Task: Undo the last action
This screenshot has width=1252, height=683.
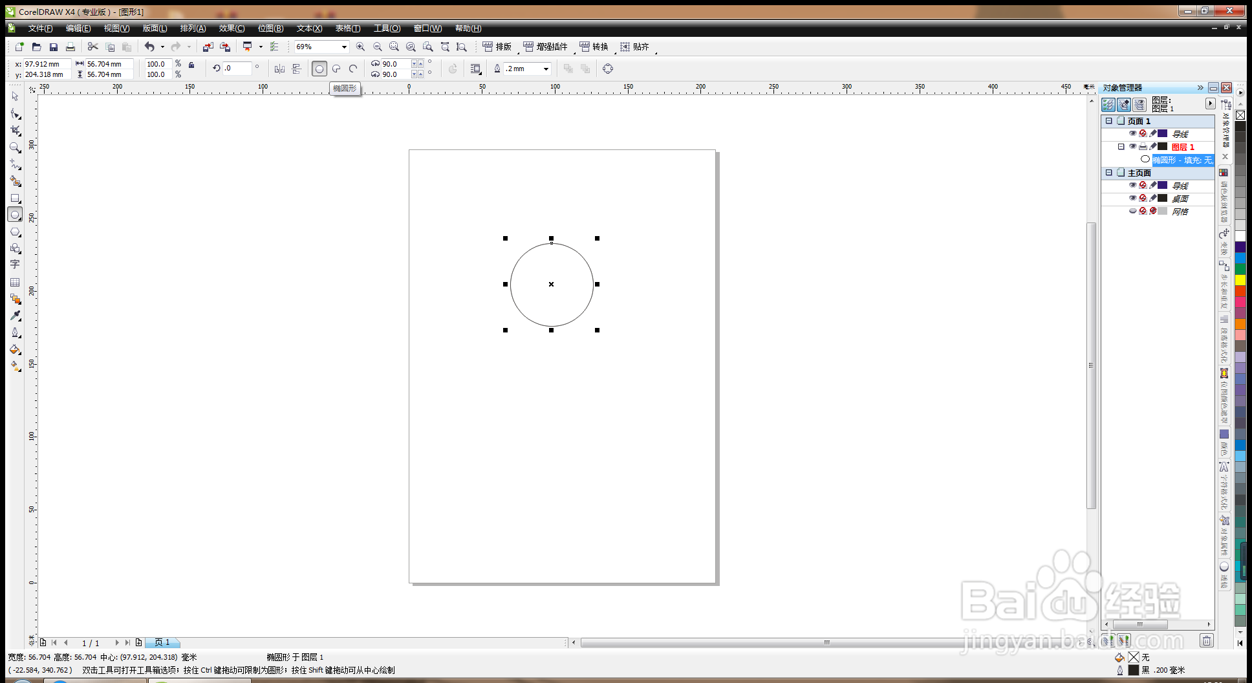Action: 149,47
